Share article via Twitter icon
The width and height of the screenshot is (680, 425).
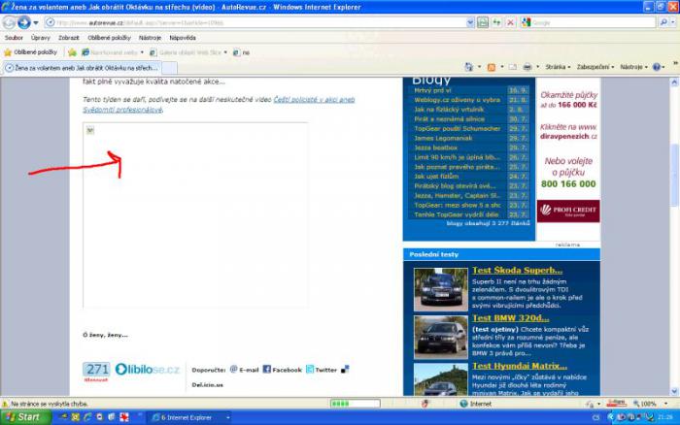(310, 370)
